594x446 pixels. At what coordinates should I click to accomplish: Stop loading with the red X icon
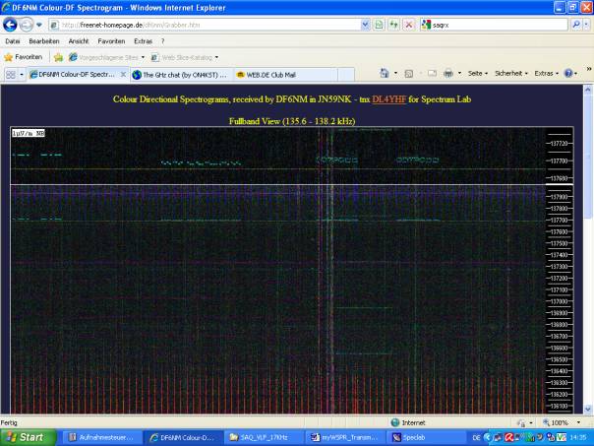(x=409, y=25)
